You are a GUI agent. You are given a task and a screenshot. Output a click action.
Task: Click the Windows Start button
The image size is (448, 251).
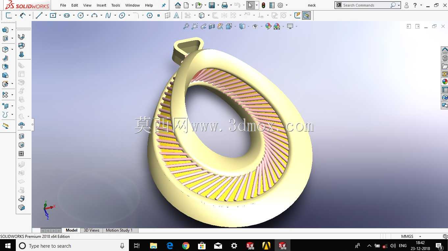pos(8,246)
